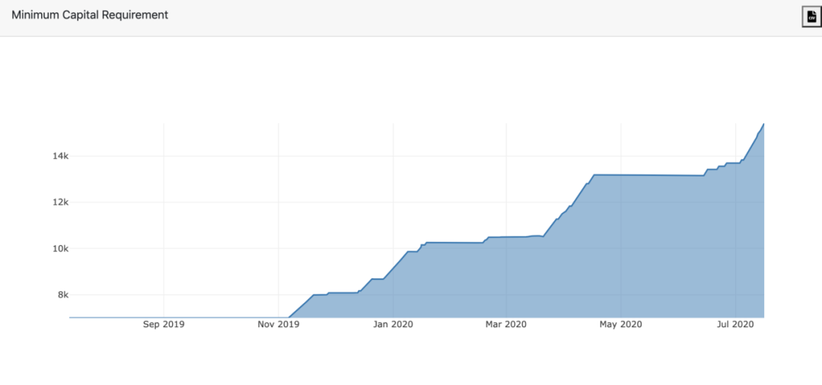The image size is (822, 385).
Task: Click where the line starts rising after Nov 2019
Action: 288,317
